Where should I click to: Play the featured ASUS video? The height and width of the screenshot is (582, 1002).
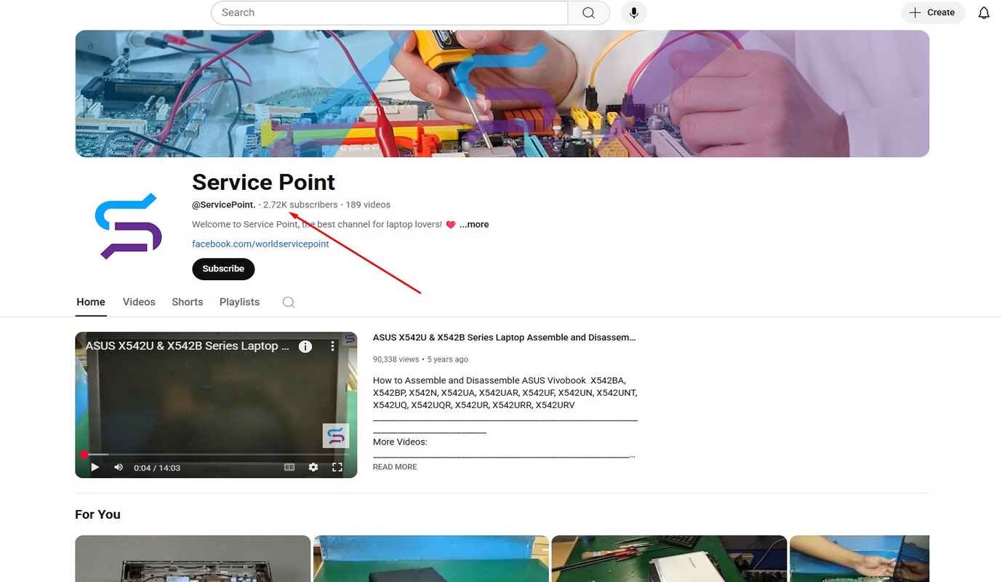click(95, 467)
